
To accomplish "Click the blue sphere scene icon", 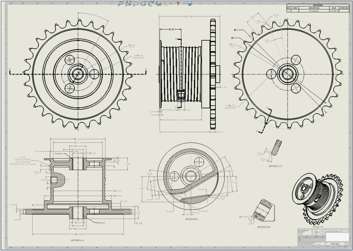I will (x=190, y=3).
